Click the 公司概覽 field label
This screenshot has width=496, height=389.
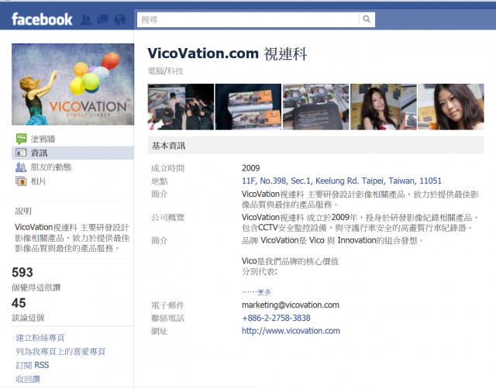(167, 218)
